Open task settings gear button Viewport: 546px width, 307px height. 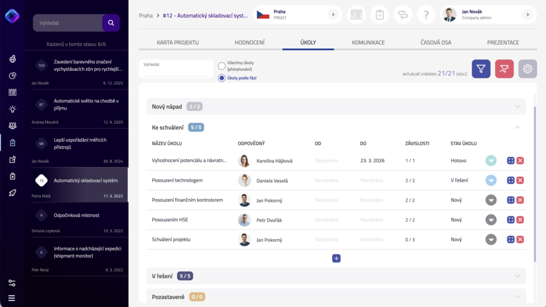click(x=527, y=69)
